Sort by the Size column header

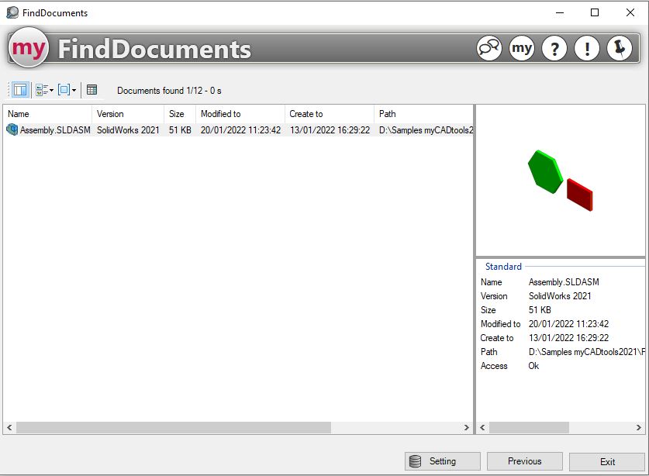pos(179,114)
